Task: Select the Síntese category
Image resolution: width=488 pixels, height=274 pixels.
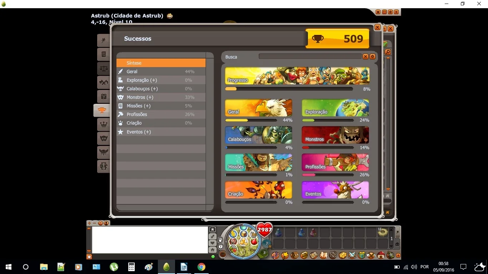Action: coord(161,63)
